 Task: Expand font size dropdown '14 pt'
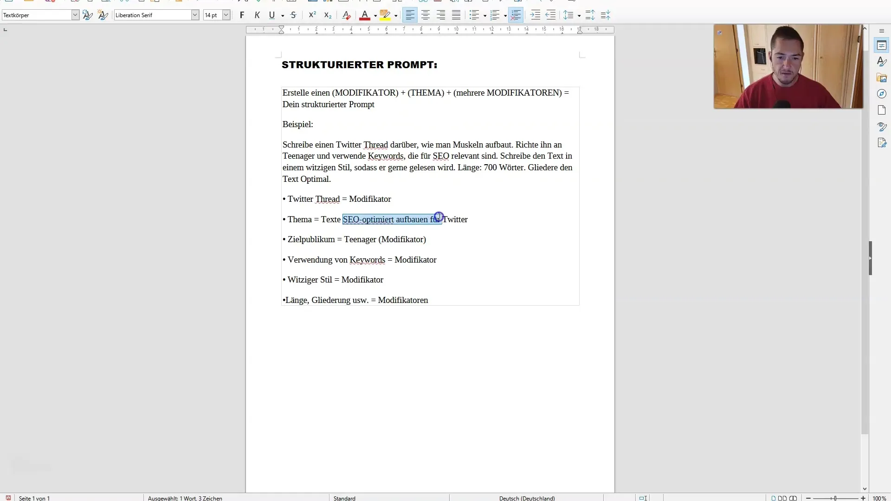226,15
